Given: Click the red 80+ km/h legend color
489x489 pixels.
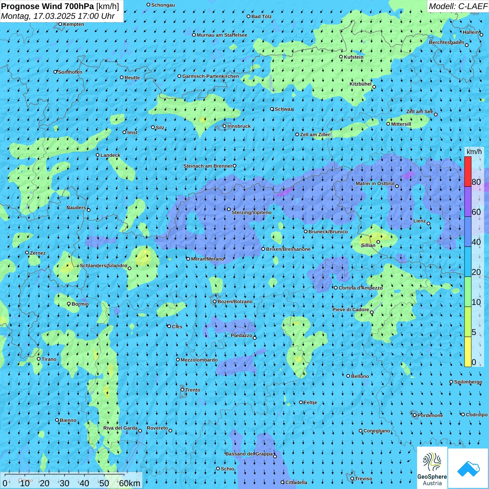Looking at the screenshot, I should 468,171.
